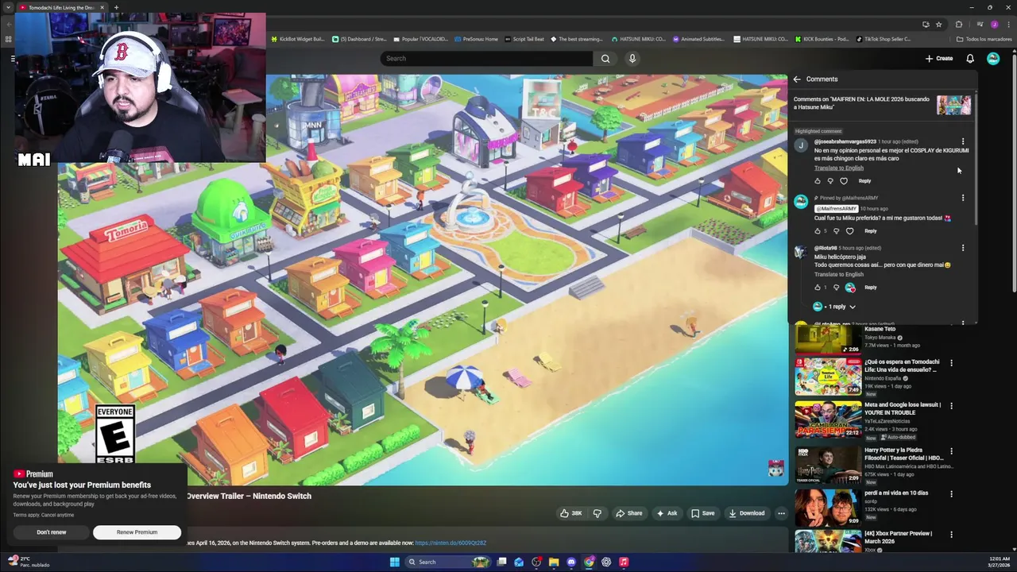The image size is (1017, 572).
Task: Open options for Tomodachi Life Nintendo España video
Action: 951,363
